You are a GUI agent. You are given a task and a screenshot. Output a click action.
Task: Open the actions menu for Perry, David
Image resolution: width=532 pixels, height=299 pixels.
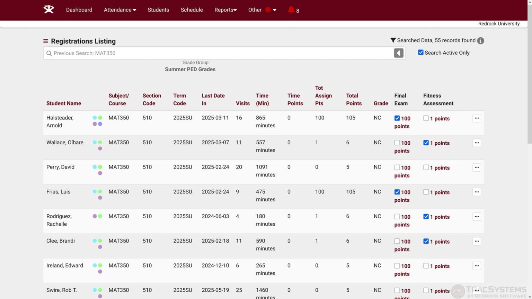point(477,167)
